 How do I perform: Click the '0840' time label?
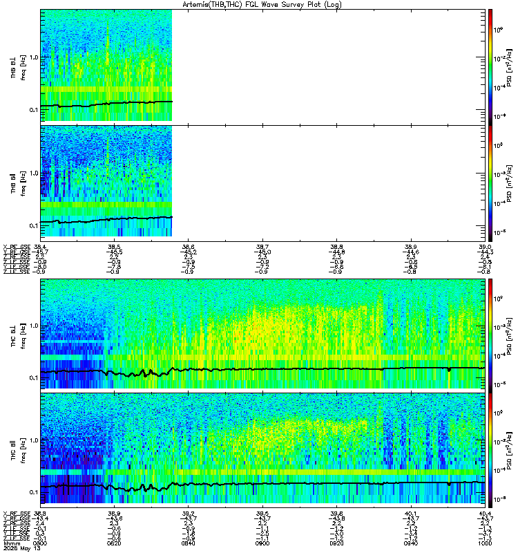[188, 543]
